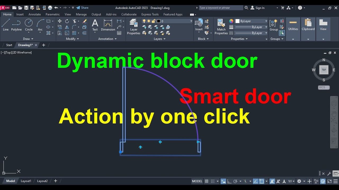The height and width of the screenshot is (190, 339).
Task: Click the Erase tool icon
Action: click(84, 21)
